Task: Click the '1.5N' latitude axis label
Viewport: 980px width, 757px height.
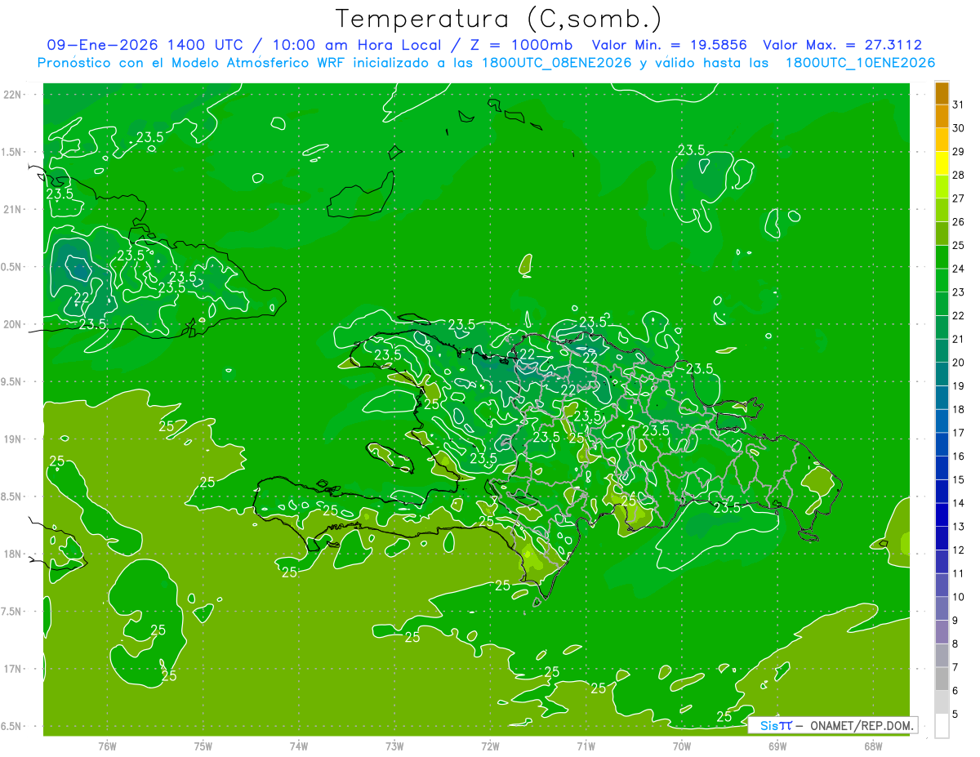Action: 11,152
